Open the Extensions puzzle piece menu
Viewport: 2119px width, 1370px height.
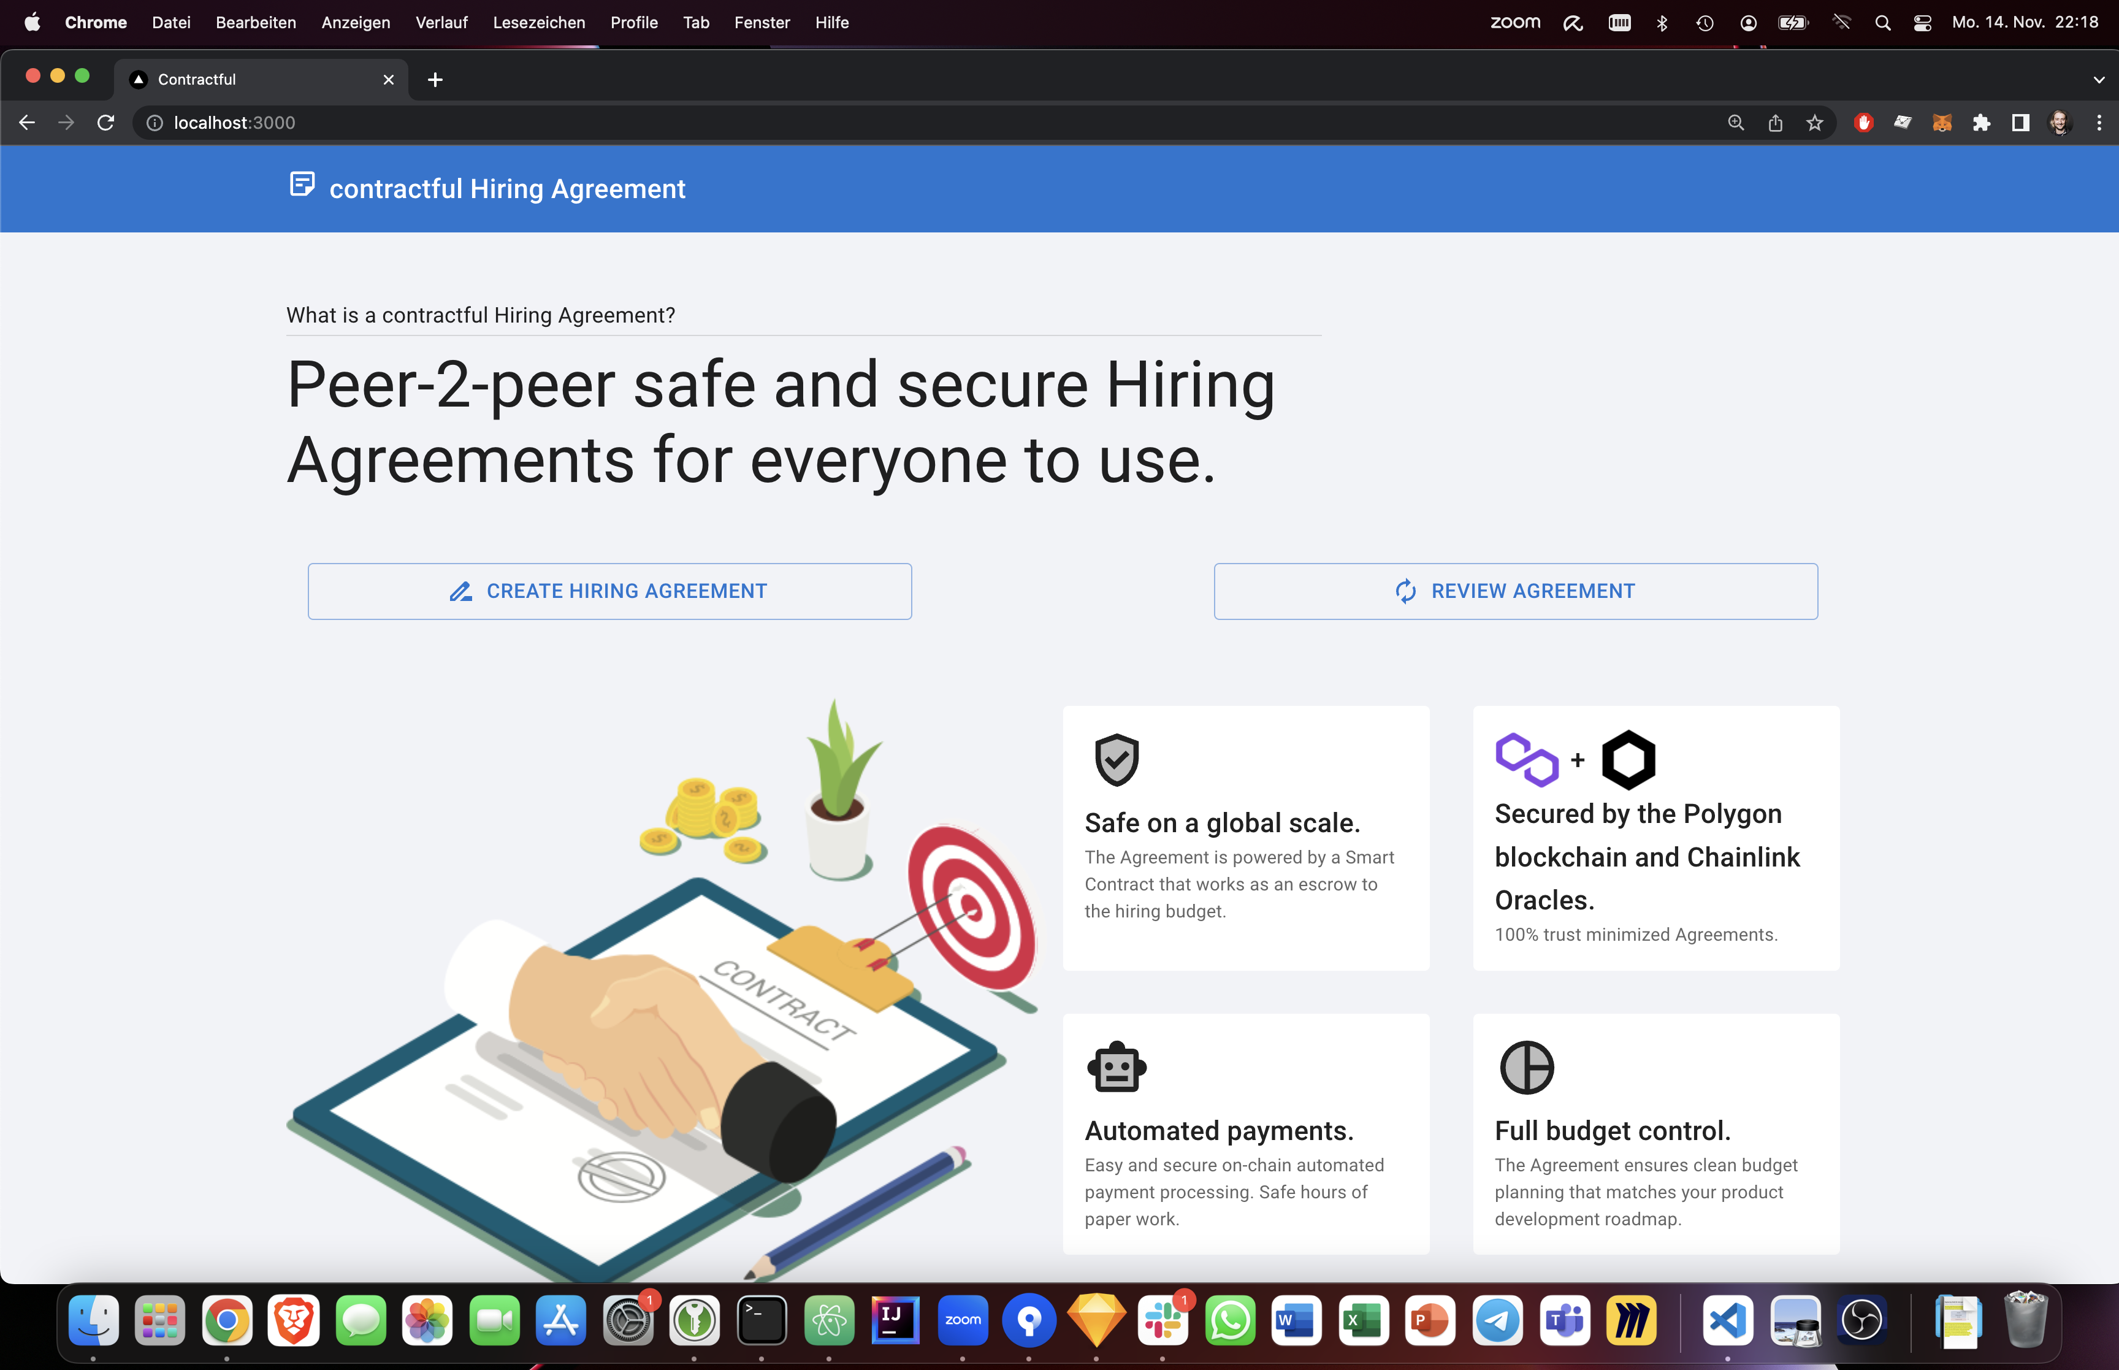(1981, 123)
